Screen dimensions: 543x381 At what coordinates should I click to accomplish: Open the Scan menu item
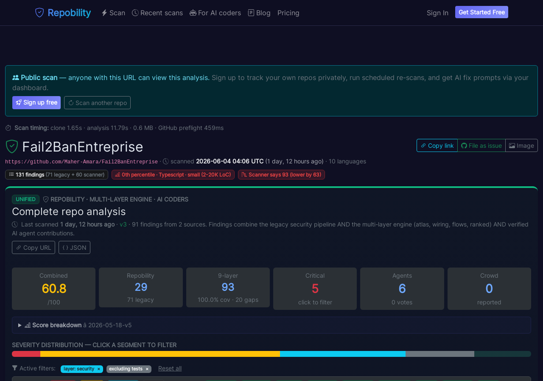113,13
